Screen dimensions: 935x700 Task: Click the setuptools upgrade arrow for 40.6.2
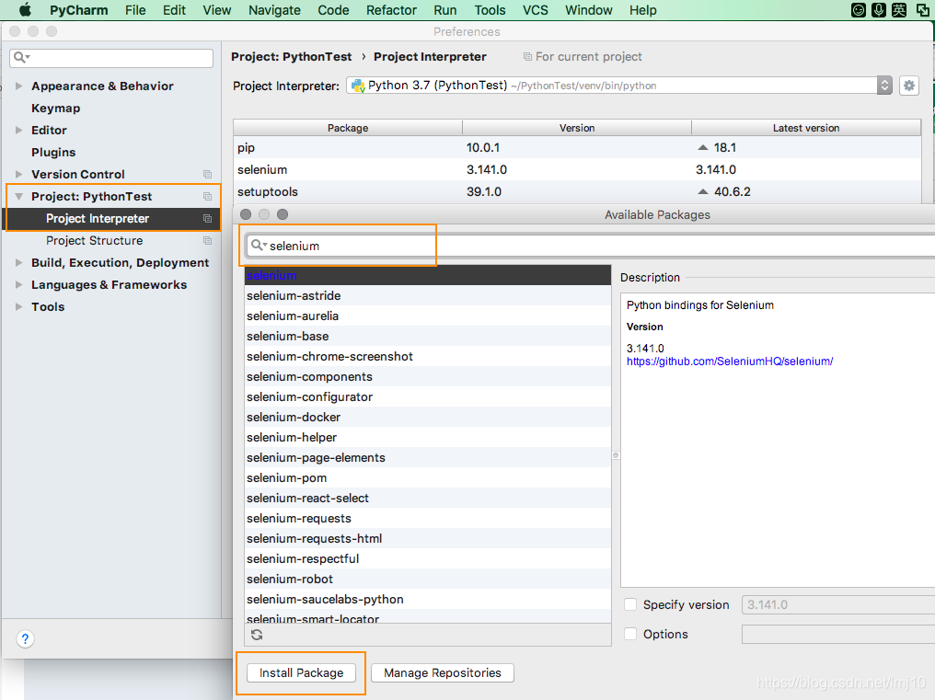click(703, 191)
